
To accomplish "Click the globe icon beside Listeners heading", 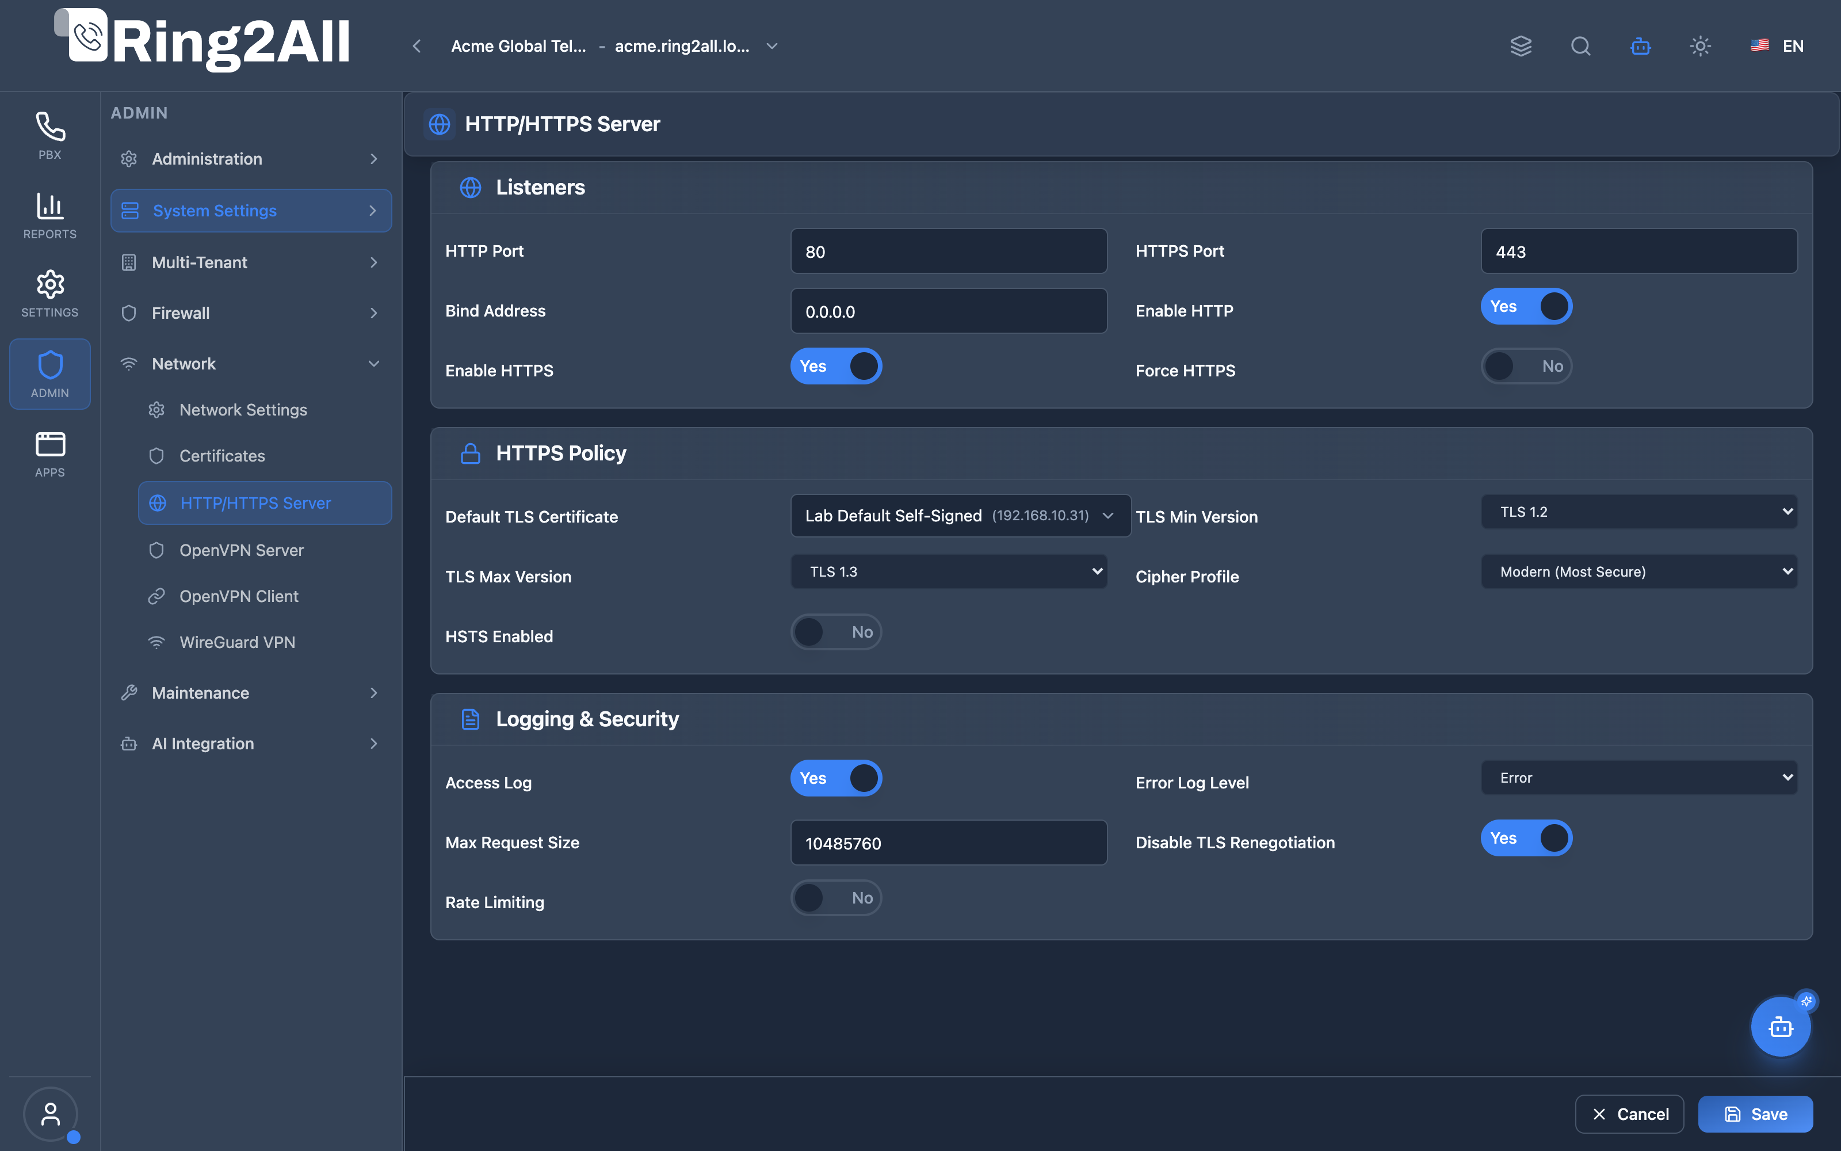I will click(471, 187).
